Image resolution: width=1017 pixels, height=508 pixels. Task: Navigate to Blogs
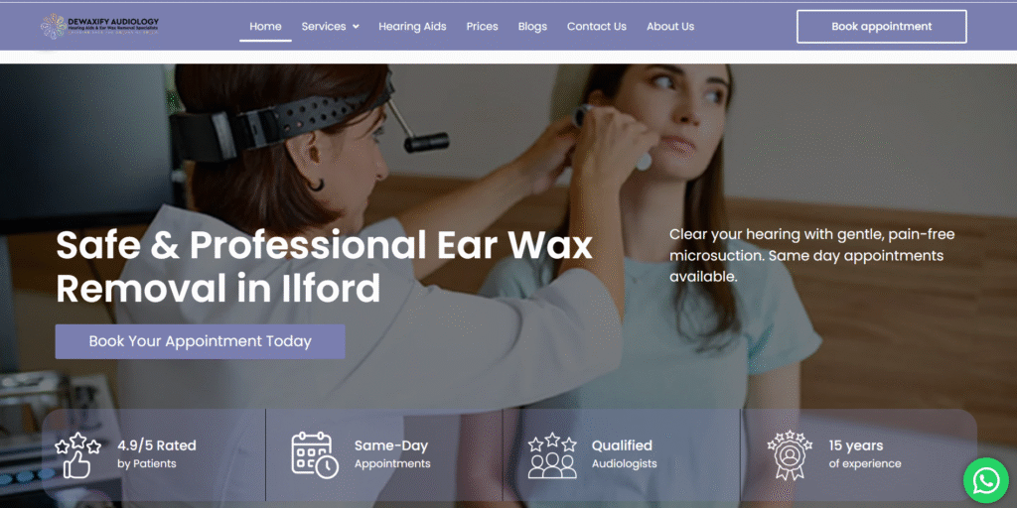point(532,27)
